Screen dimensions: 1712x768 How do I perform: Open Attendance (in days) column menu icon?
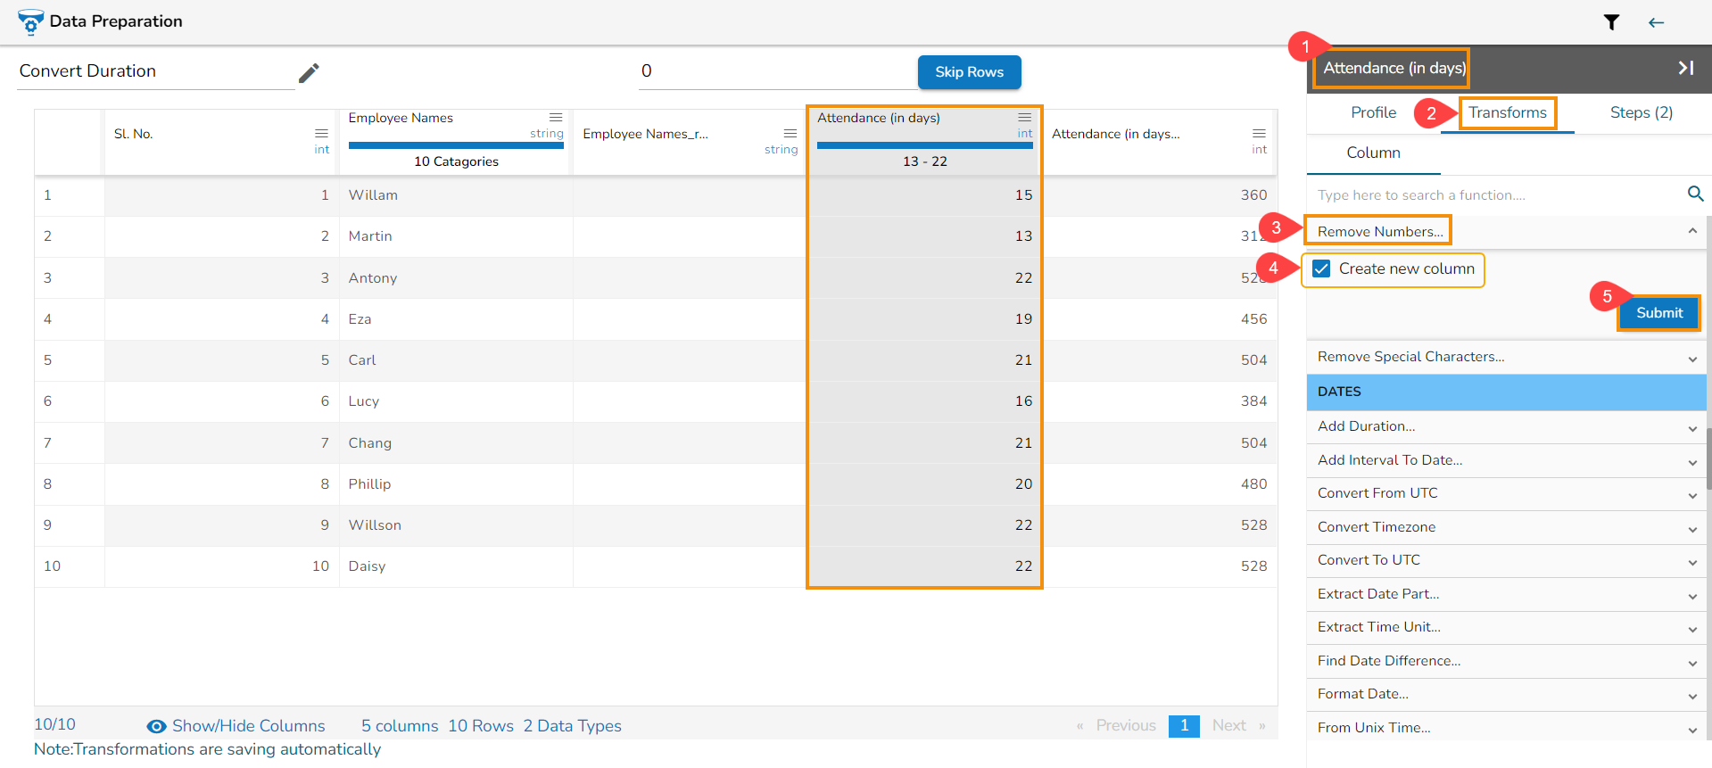(x=1024, y=117)
